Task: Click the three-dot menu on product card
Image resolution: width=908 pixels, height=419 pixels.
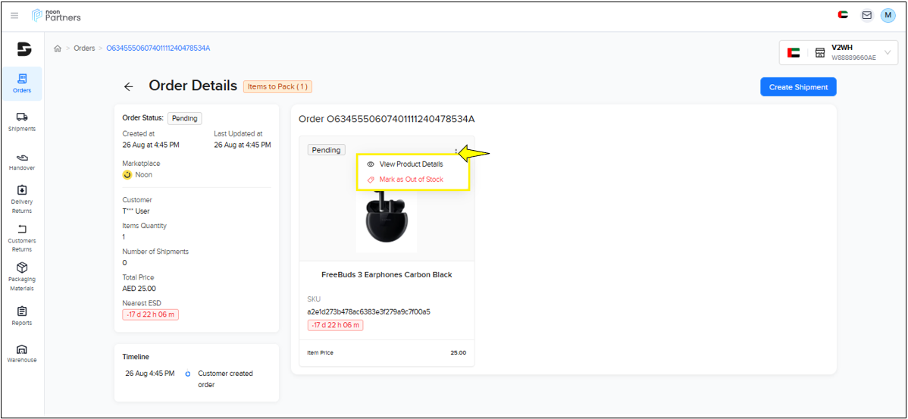Action: pyautogui.click(x=456, y=152)
